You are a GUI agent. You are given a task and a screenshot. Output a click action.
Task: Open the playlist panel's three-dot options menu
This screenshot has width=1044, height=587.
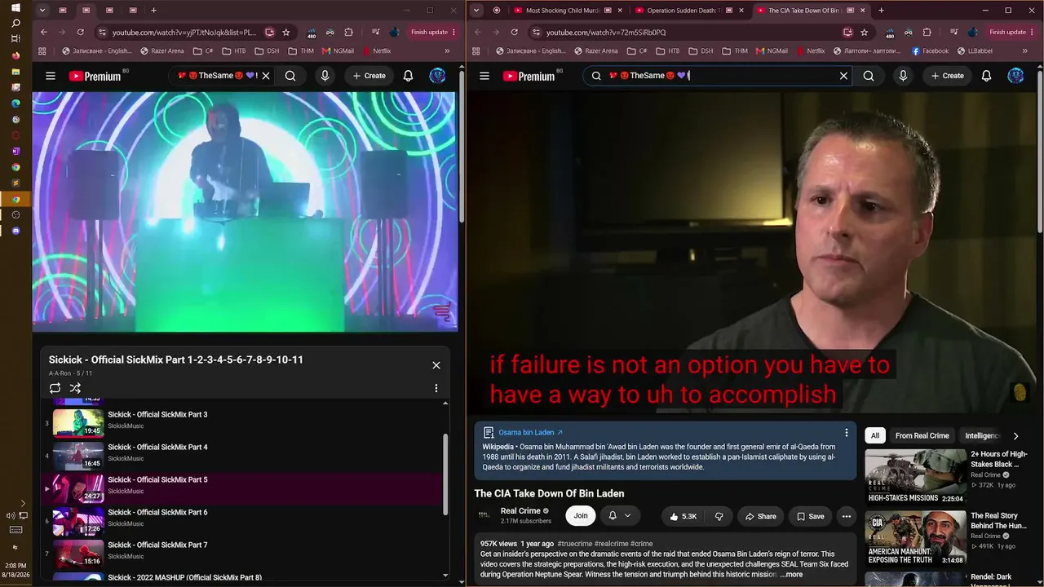(x=436, y=388)
